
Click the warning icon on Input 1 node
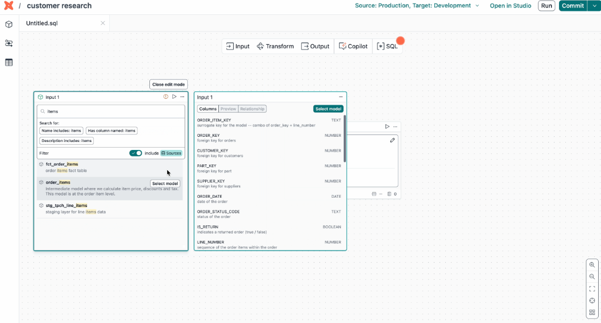(165, 97)
